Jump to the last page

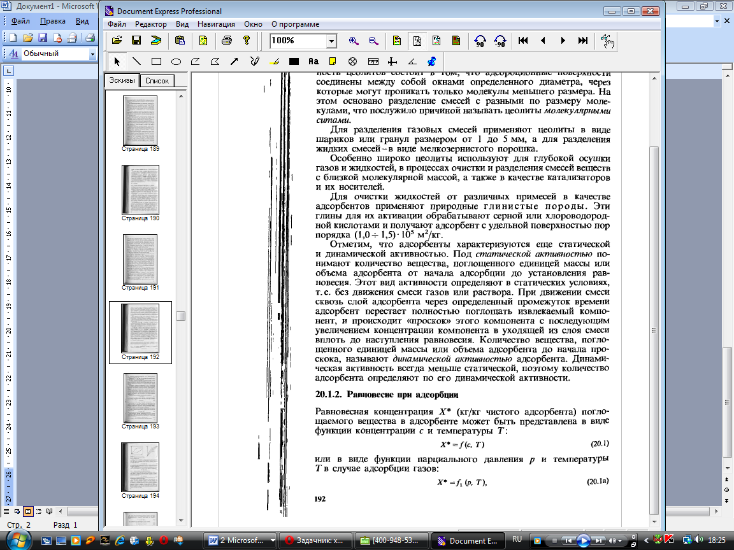point(583,41)
